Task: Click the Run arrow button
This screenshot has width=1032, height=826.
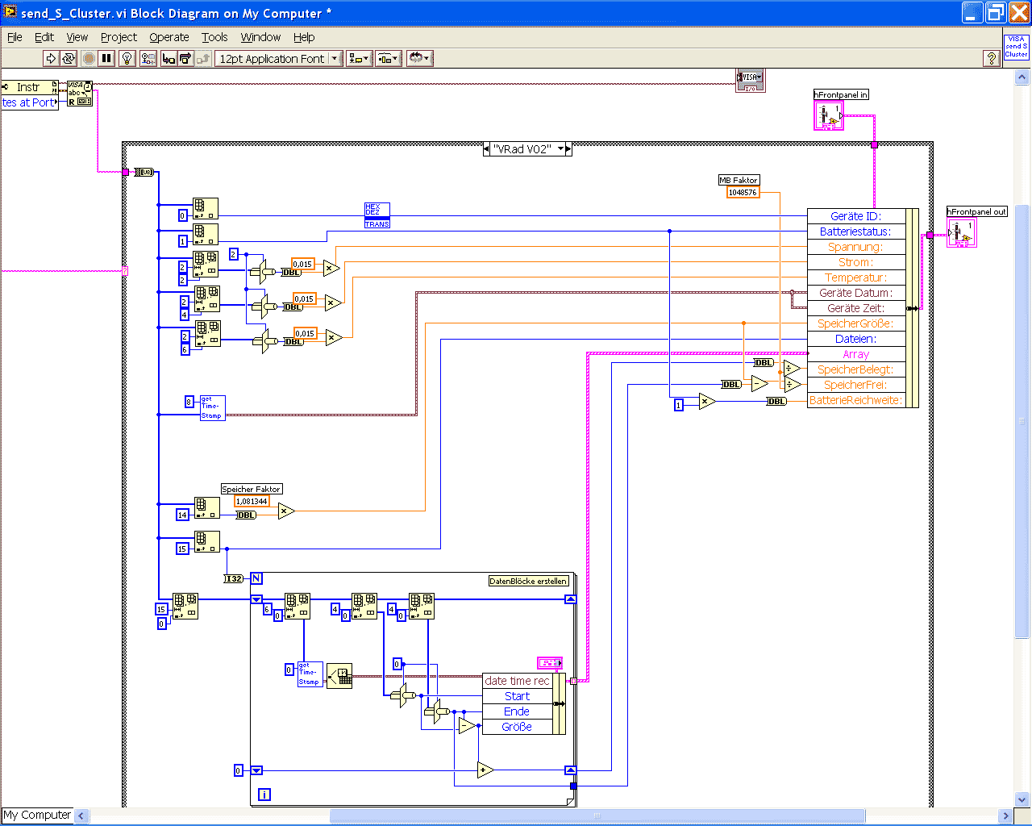Action: [51, 58]
